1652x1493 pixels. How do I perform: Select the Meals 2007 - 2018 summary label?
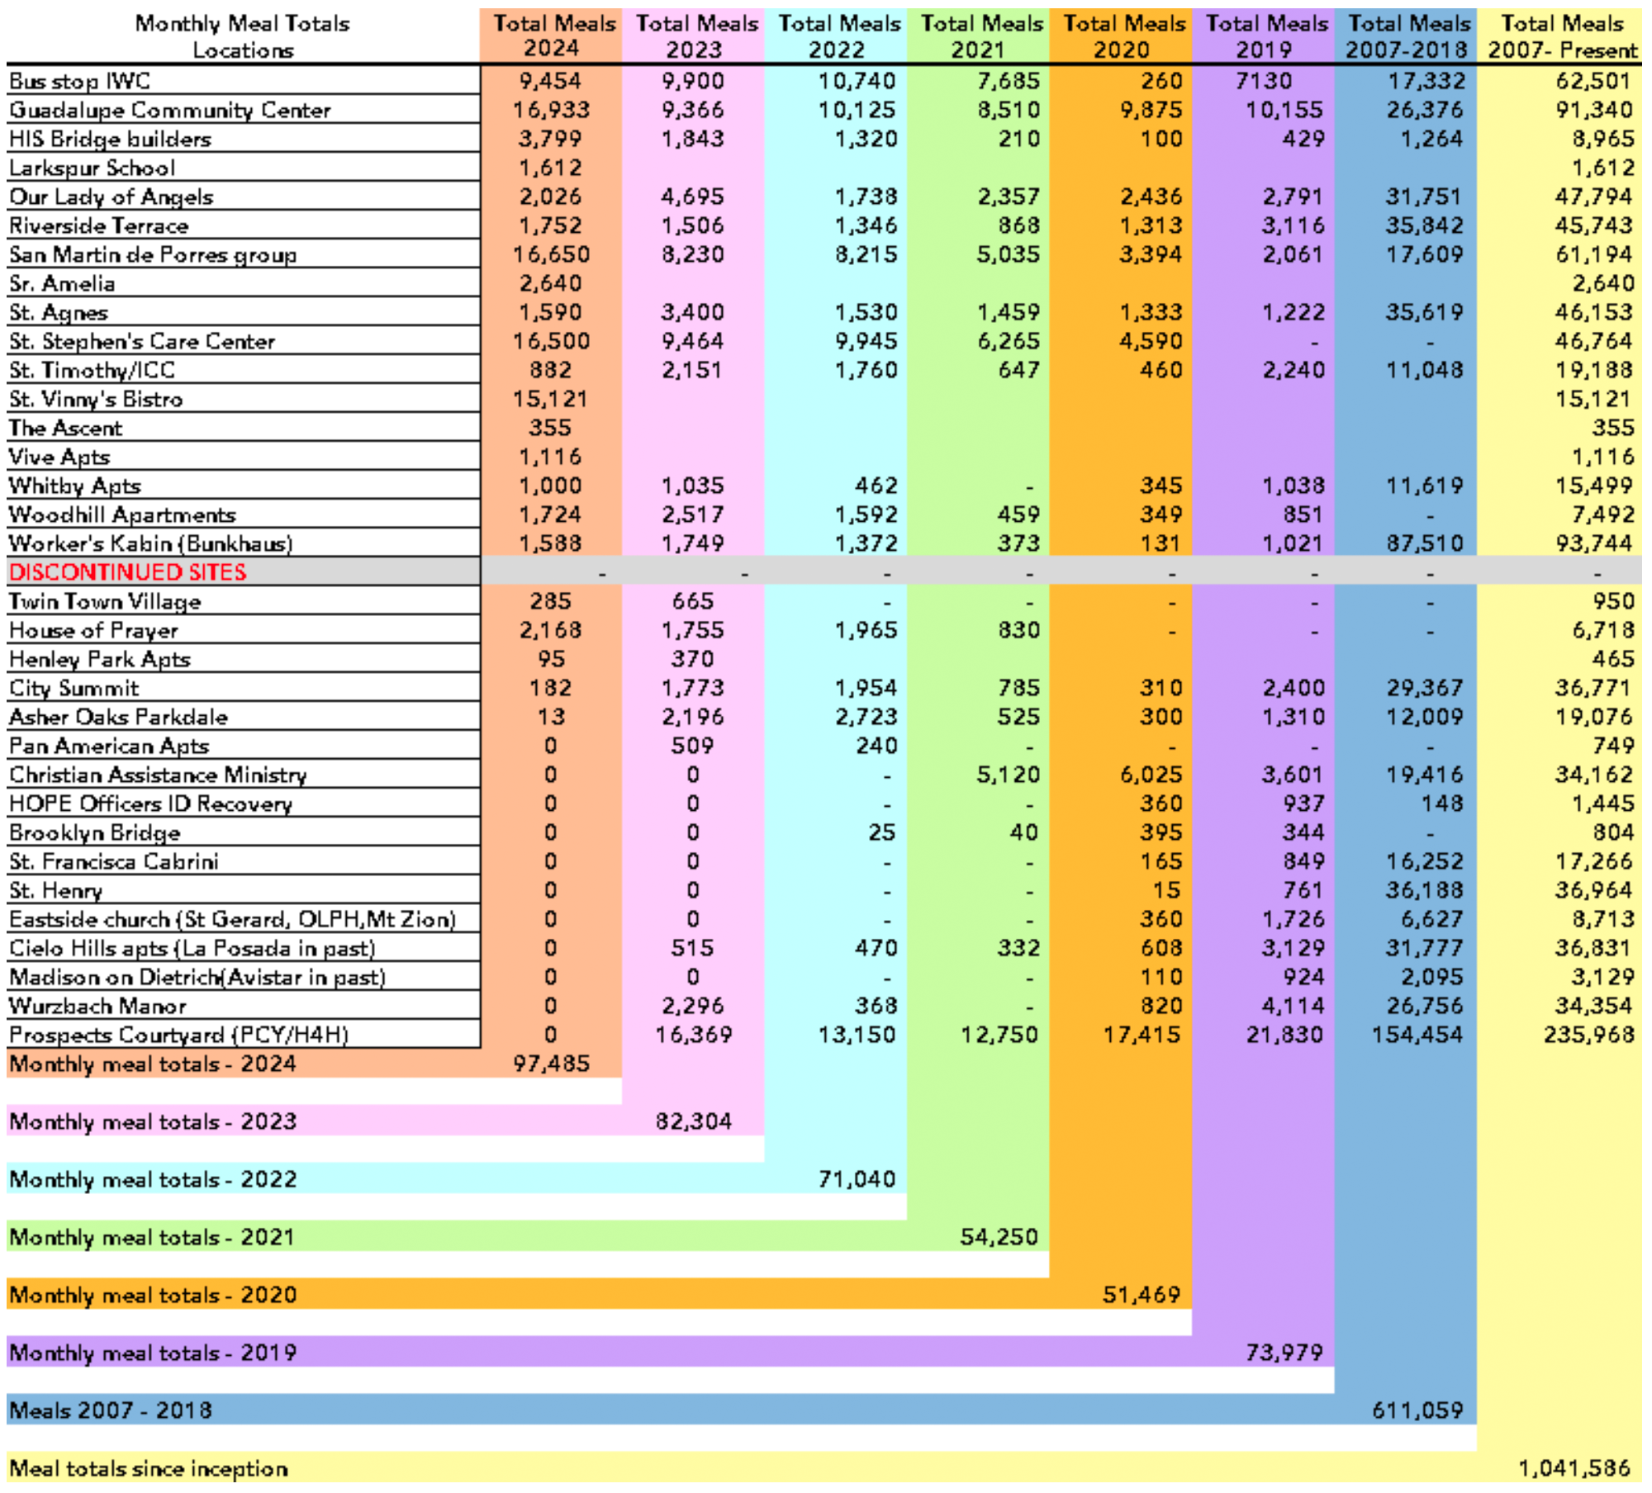click(x=110, y=1410)
